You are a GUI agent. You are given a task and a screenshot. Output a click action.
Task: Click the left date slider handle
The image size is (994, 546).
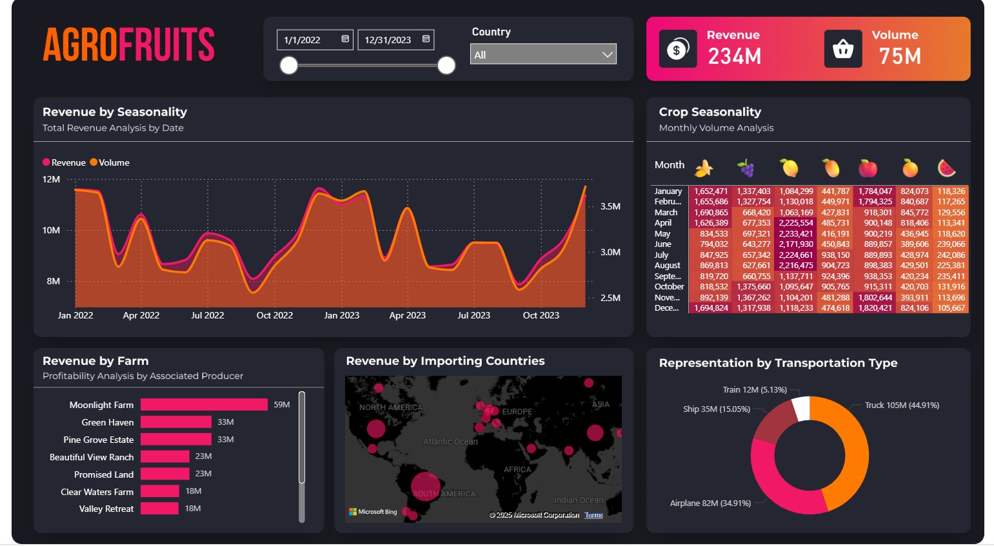(289, 65)
